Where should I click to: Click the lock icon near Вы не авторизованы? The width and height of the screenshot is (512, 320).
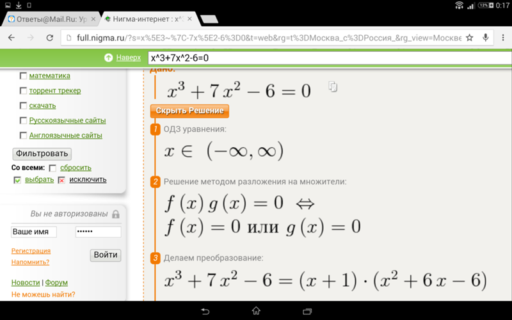[116, 214]
